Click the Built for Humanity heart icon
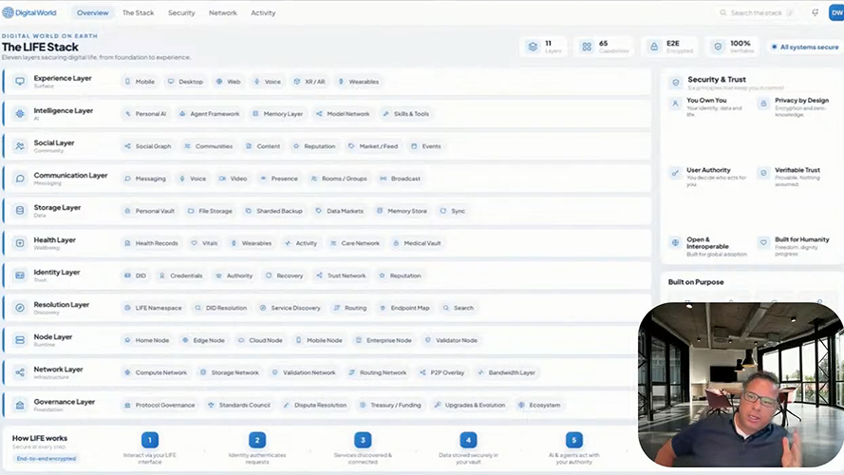Image resolution: width=844 pixels, height=475 pixels. [x=763, y=242]
